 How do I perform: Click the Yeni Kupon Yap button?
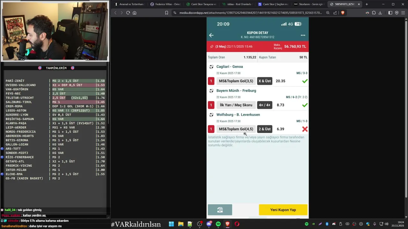[x=283, y=210]
